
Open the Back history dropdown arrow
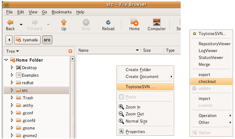point(21,24)
